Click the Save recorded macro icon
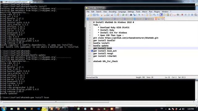Image resolution: width=198 pixels, height=111 pixels. [196, 15]
